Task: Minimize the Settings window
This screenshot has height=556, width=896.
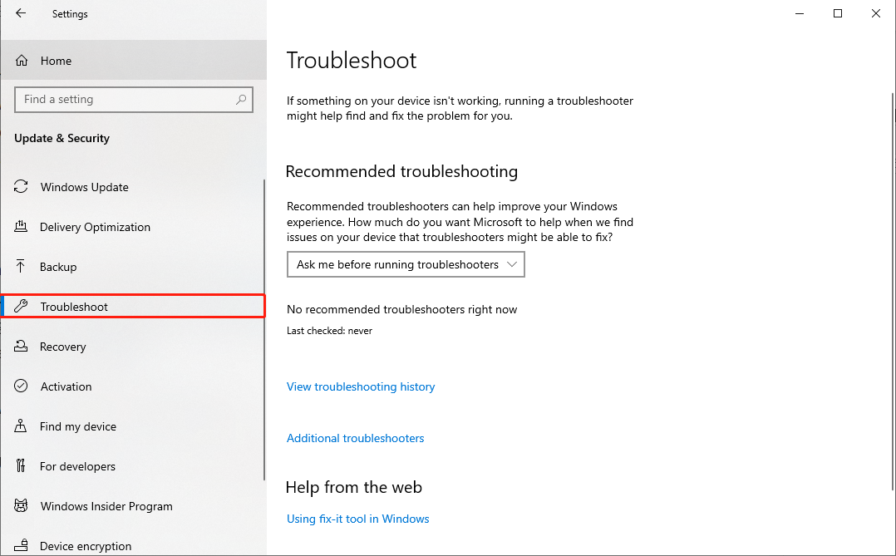Action: (x=800, y=13)
